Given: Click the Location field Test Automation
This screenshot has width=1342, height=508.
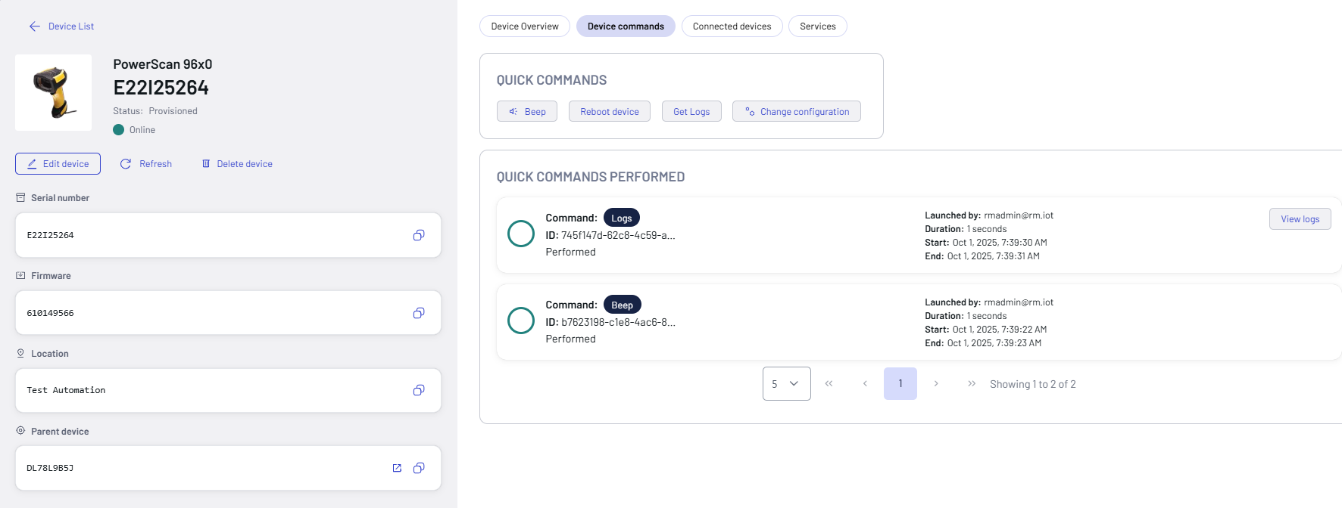Looking at the screenshot, I should [228, 390].
